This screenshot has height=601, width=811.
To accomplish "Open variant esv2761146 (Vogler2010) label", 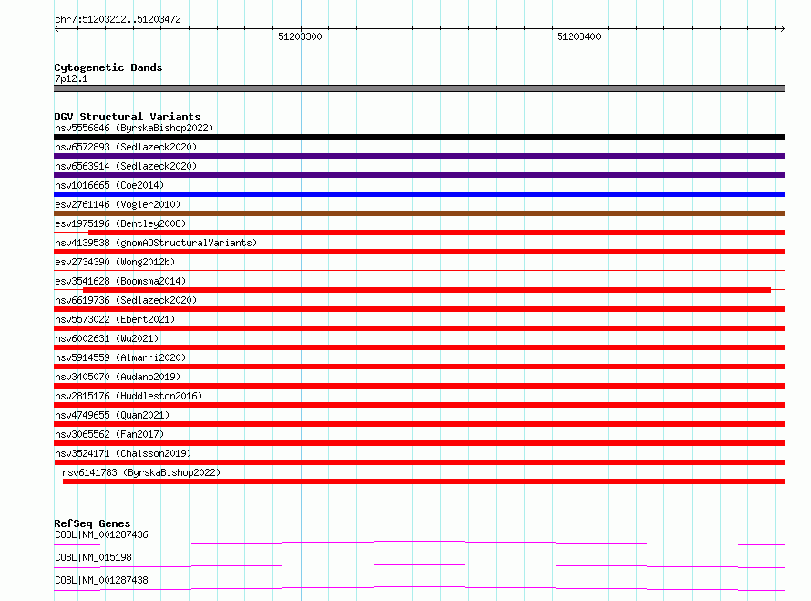I will (x=118, y=204).
